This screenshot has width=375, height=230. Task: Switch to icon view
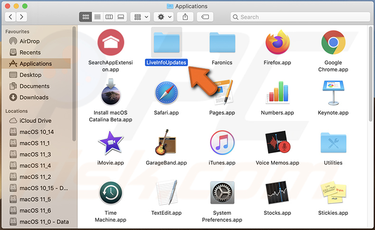point(85,17)
